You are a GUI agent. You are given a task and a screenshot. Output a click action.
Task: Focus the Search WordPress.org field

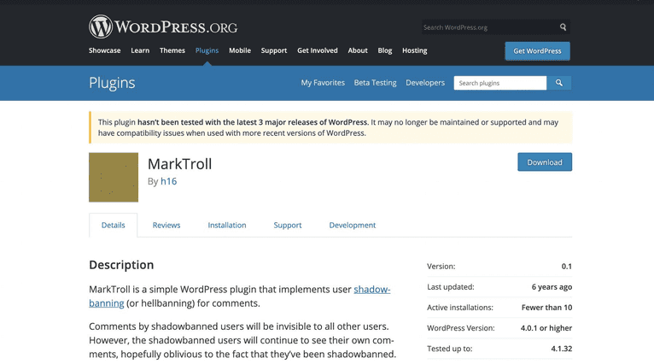tap(488, 27)
